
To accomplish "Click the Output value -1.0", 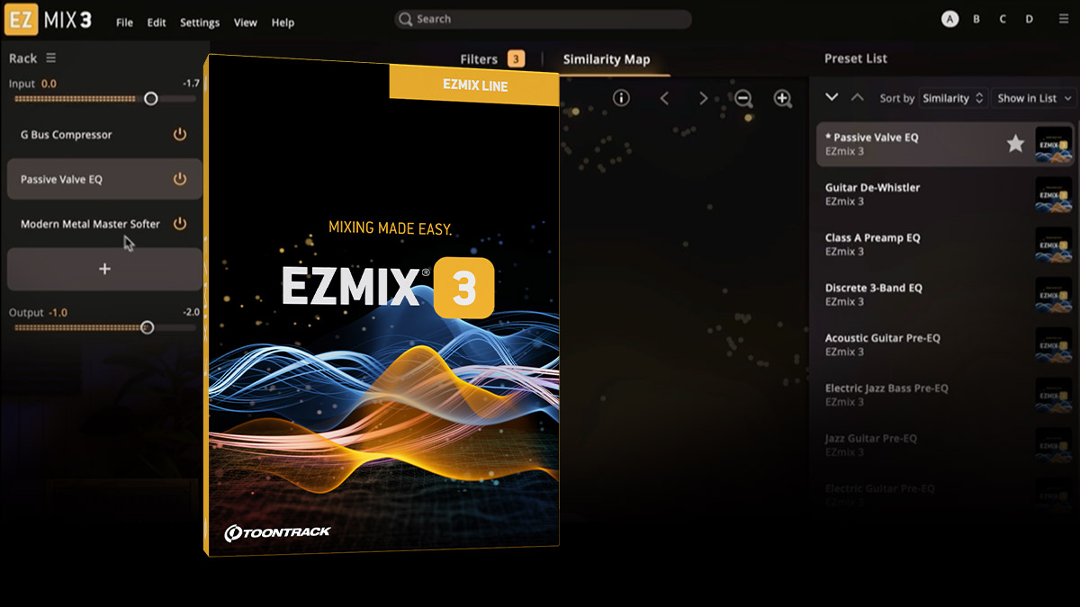I will point(58,313).
